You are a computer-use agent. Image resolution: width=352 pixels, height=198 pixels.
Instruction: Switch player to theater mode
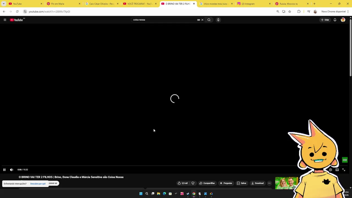point(337,170)
